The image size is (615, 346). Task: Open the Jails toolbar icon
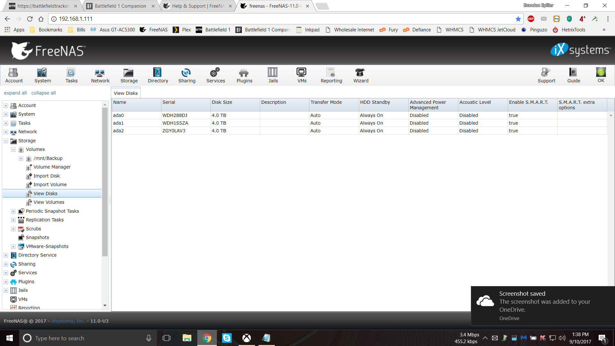click(273, 76)
